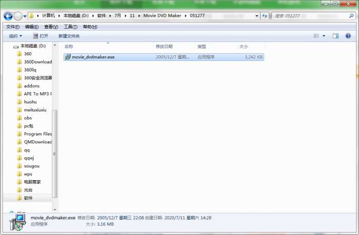Click the 打开 toolbar button
The image size is (359, 235).
pos(41,36)
